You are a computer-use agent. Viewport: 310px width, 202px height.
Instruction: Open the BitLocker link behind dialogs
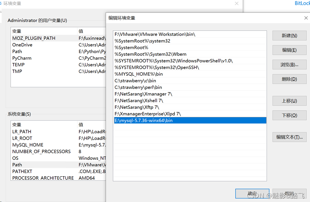[x=302, y=3]
